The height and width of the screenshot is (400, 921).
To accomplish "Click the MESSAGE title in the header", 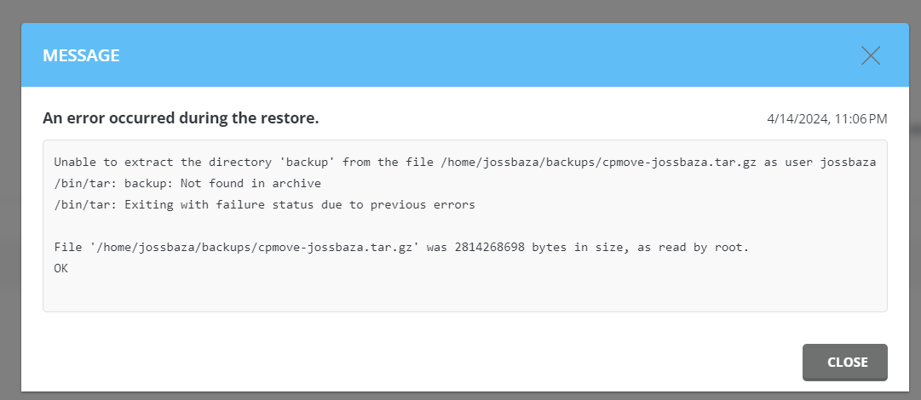I will [x=81, y=55].
